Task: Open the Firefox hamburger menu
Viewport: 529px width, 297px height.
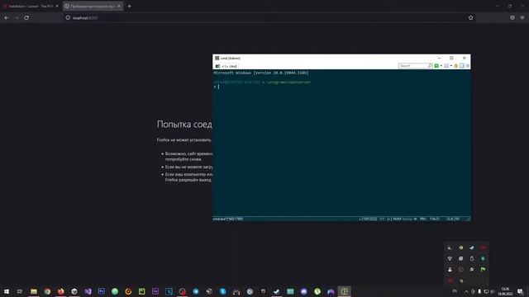Action: point(522,17)
